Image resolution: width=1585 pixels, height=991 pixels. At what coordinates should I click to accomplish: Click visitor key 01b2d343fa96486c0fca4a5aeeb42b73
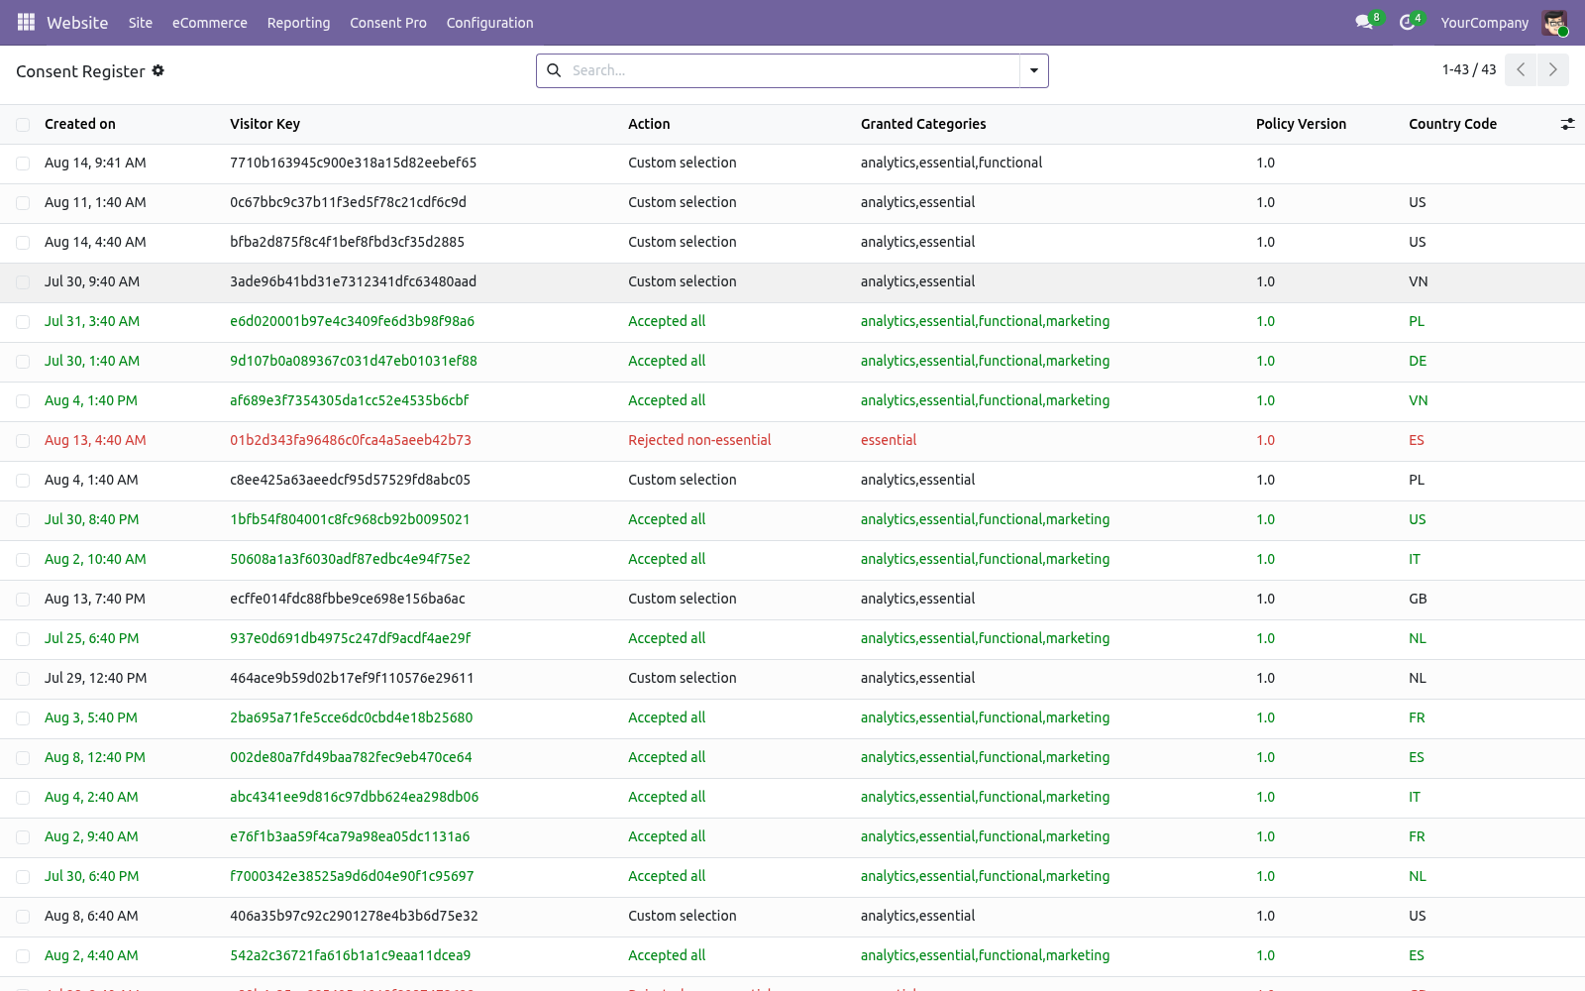(351, 440)
